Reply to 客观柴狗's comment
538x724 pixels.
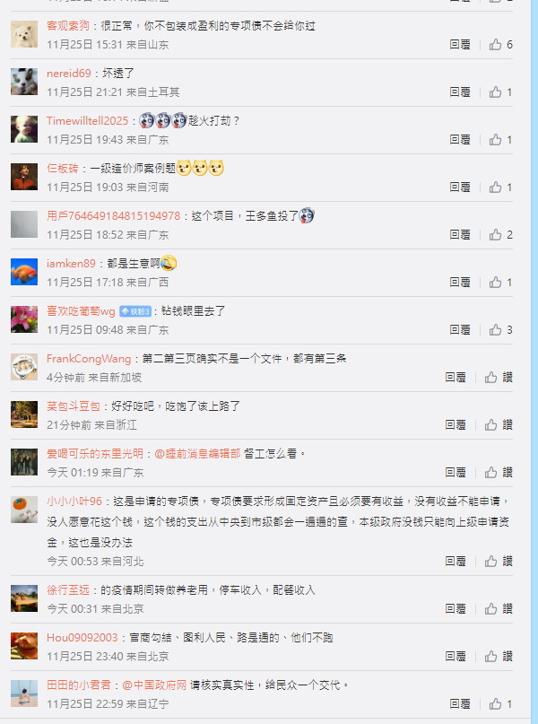(460, 44)
